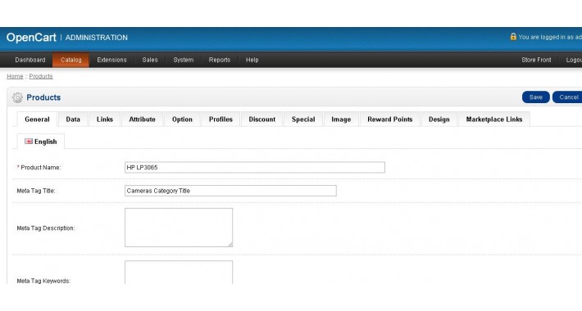Click into Meta Tag Description textarea
This screenshot has width=582, height=311.
pyautogui.click(x=179, y=228)
